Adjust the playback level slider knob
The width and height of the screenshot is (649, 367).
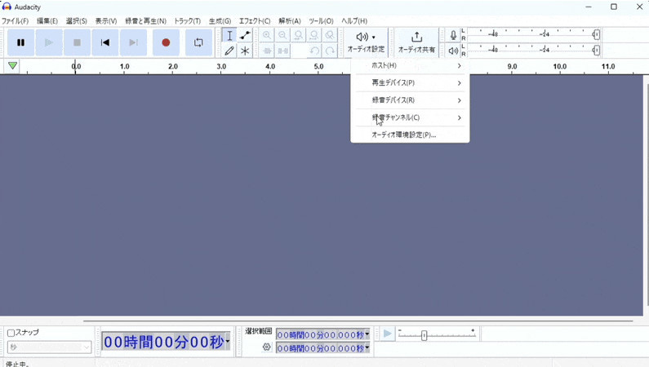click(x=596, y=51)
